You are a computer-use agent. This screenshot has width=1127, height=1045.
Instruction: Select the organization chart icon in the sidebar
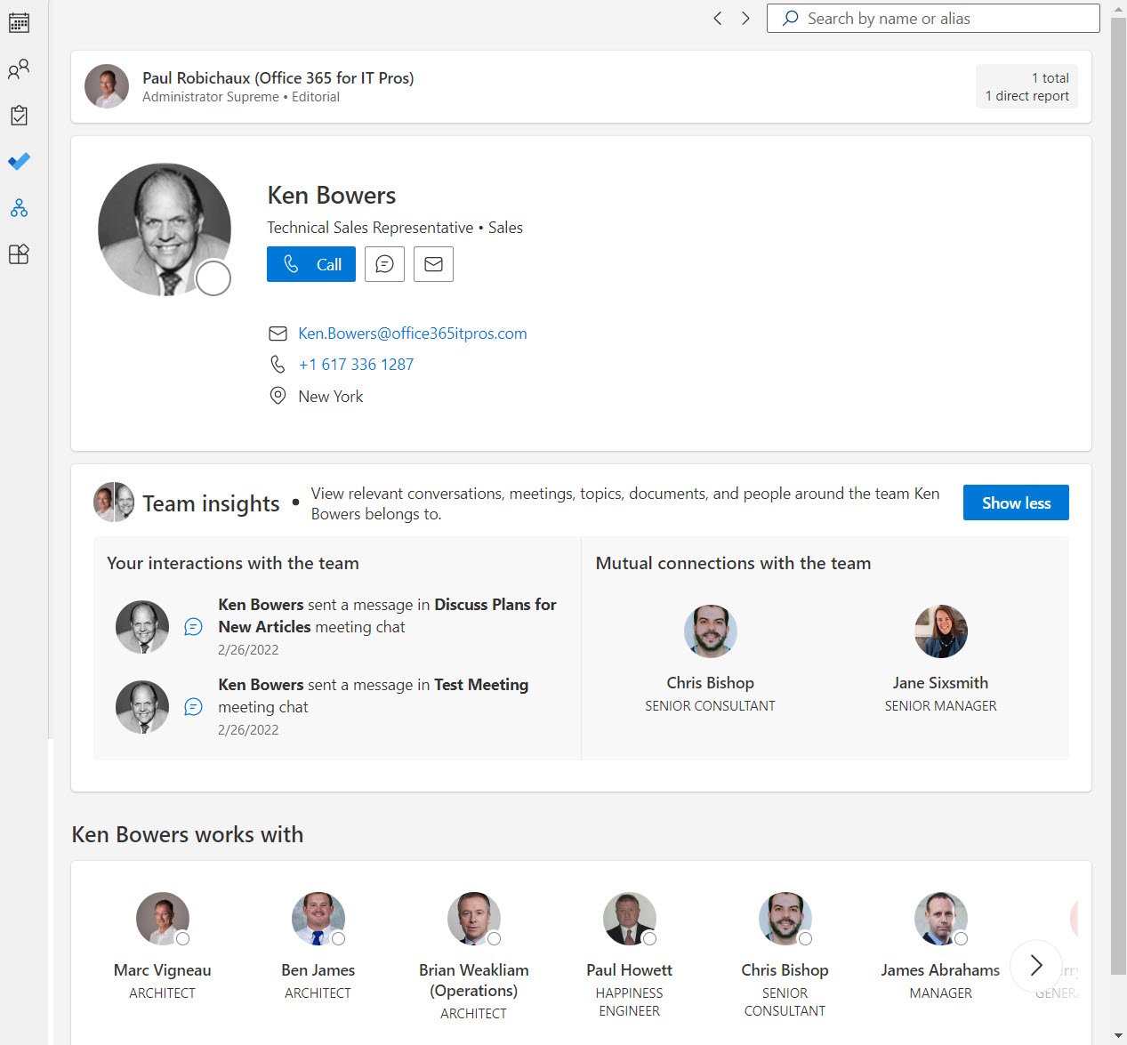19,207
